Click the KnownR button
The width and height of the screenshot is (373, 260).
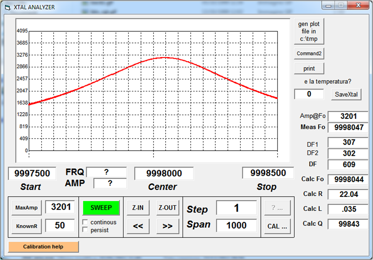pos(26,226)
